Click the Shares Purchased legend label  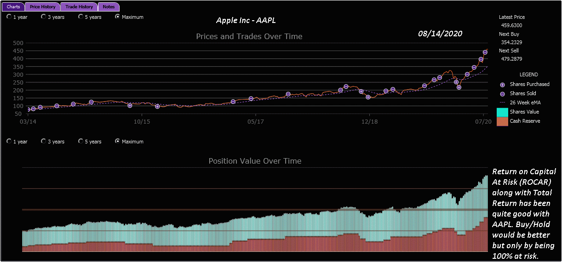tap(530, 85)
